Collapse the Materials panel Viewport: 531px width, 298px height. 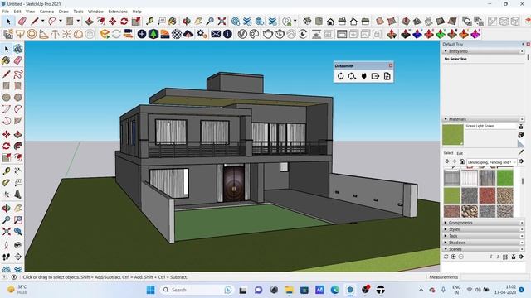pyautogui.click(x=446, y=119)
